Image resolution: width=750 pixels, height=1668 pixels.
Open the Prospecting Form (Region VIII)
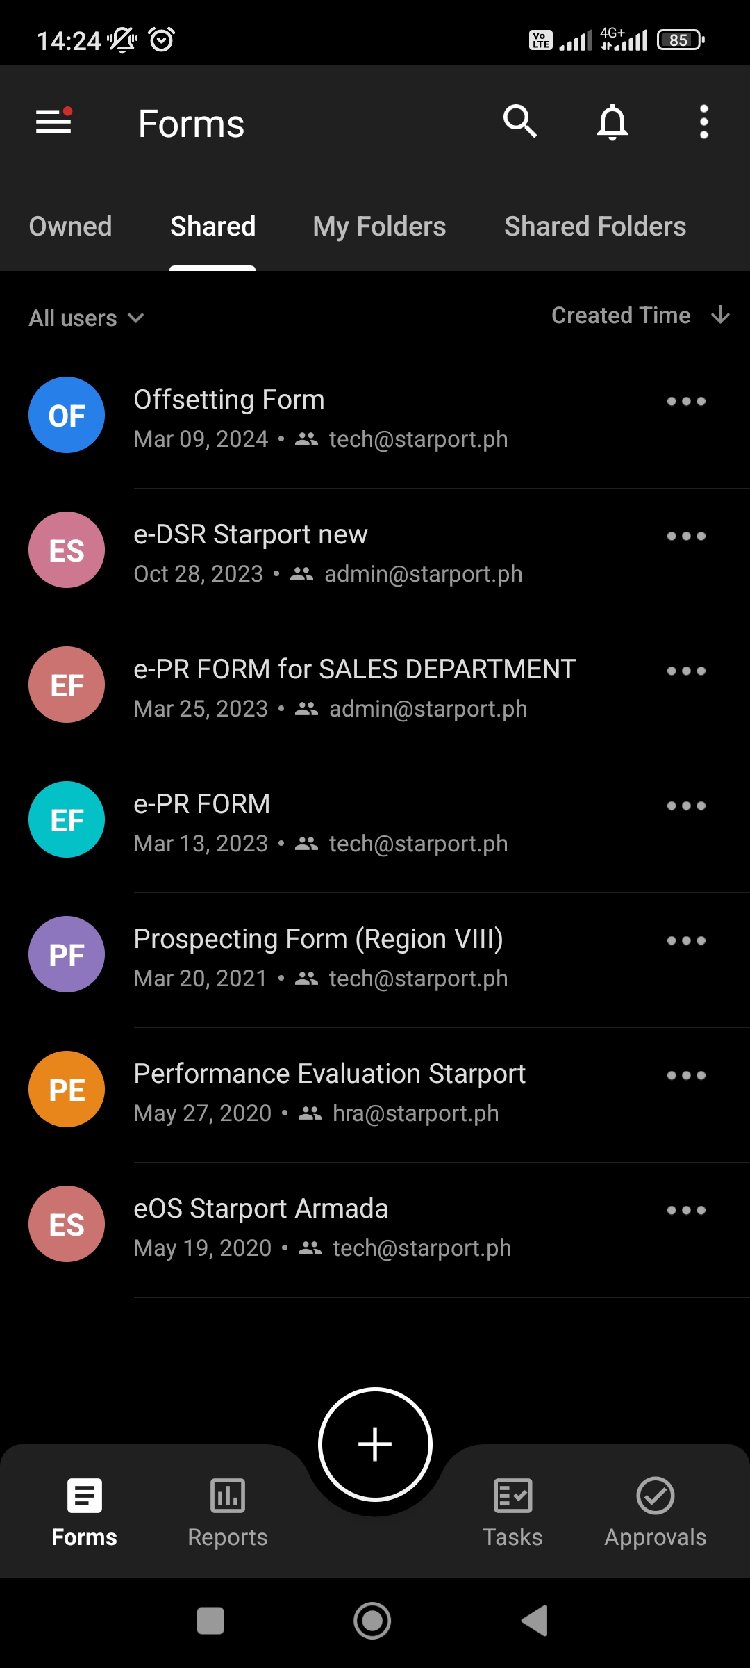tap(319, 958)
